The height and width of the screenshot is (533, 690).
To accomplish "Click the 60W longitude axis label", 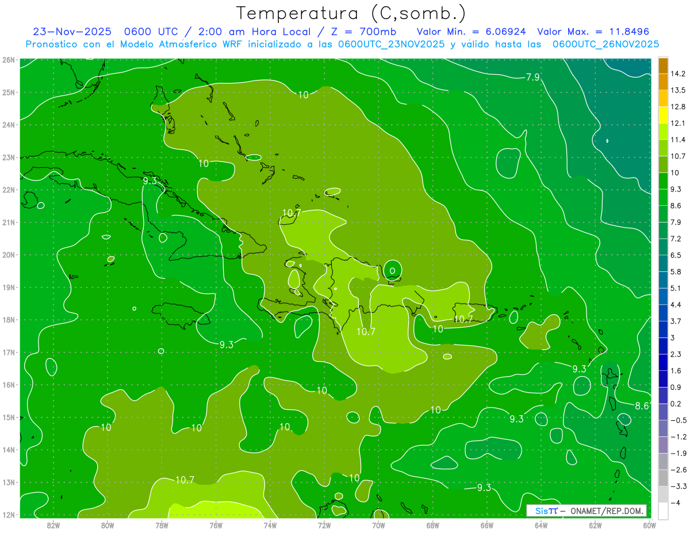I will click(649, 525).
